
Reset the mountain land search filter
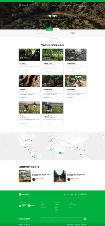click(x=73, y=33)
